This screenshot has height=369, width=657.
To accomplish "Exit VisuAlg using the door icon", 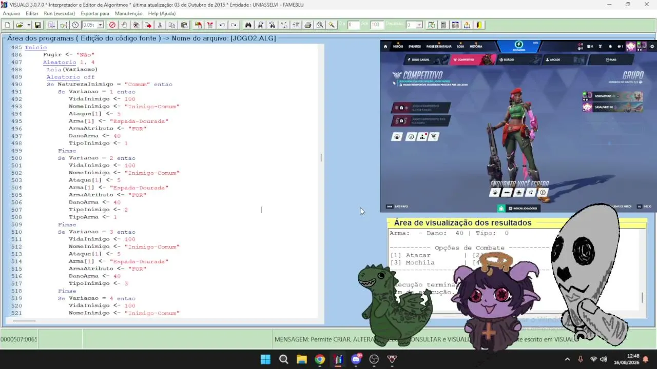I will (x=479, y=25).
